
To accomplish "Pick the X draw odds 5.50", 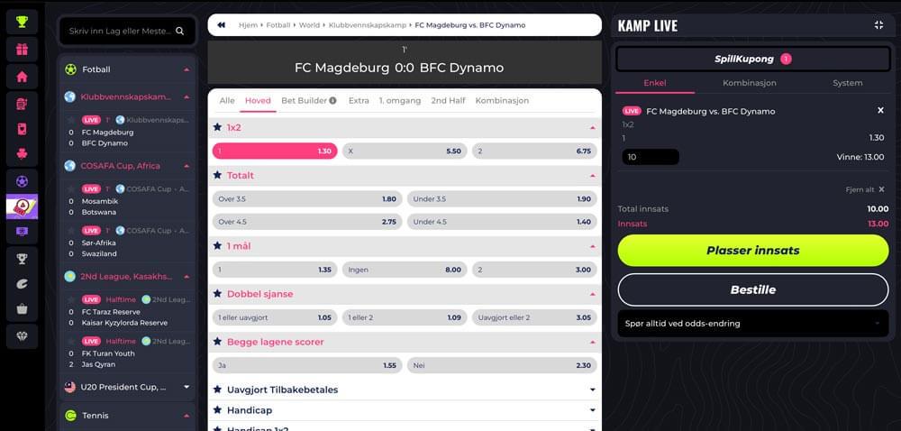I will (405, 151).
